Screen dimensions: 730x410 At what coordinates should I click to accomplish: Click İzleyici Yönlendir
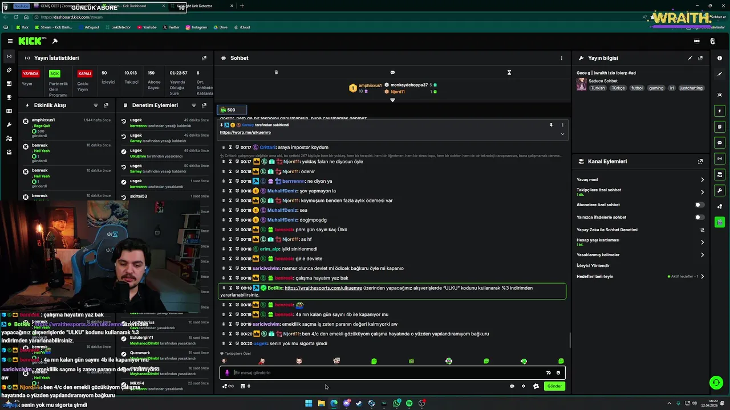click(593, 266)
